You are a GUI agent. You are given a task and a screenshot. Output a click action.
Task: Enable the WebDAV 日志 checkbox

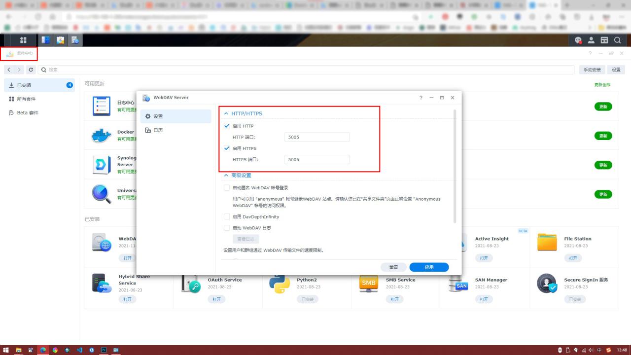pyautogui.click(x=227, y=228)
